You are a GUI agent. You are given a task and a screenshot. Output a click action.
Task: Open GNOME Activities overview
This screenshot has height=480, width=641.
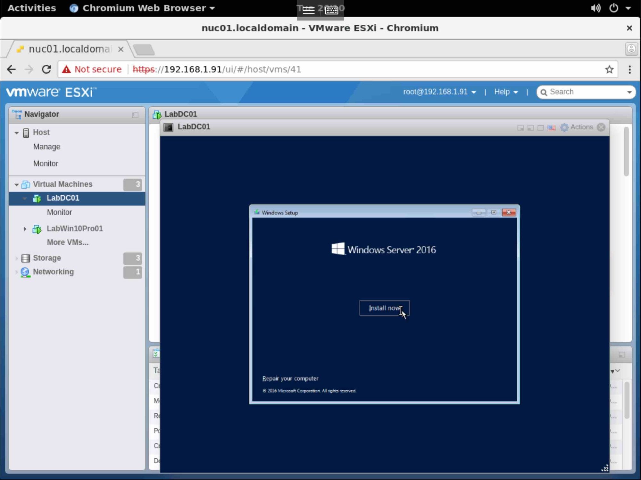coord(31,8)
